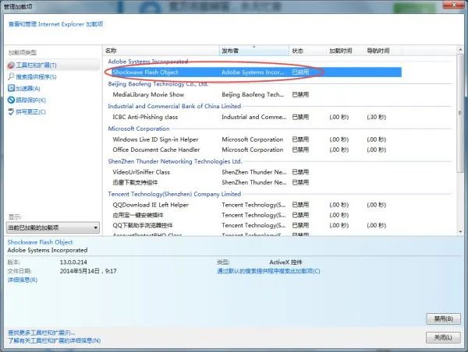Collapse the Tencent Technology(Shenzhen) Company Limited group
This screenshot has width=468, height=352.
pyautogui.click(x=174, y=194)
